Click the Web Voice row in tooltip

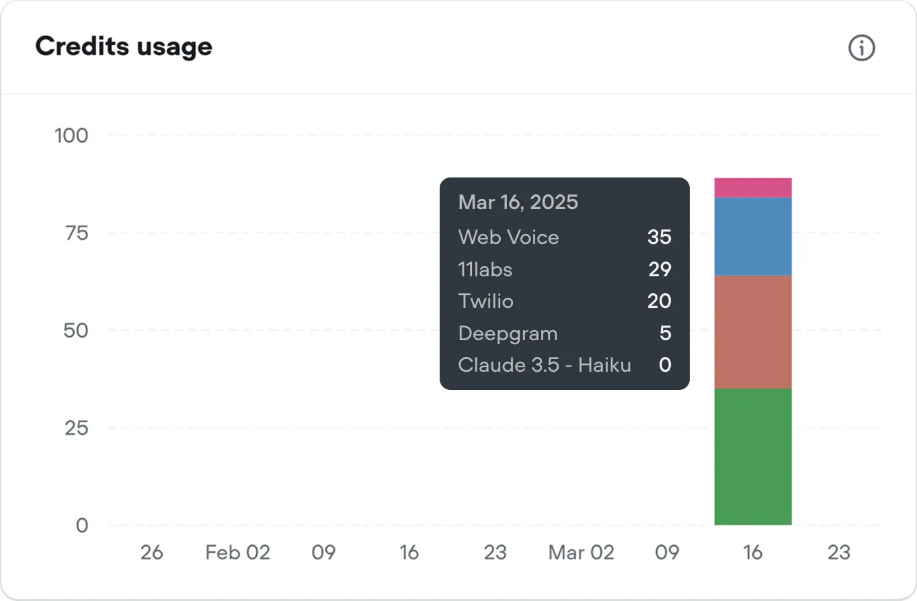(565, 237)
